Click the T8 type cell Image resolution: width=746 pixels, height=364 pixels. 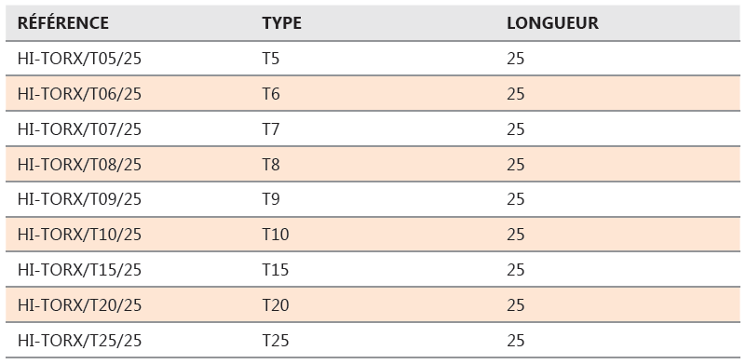pos(271,164)
